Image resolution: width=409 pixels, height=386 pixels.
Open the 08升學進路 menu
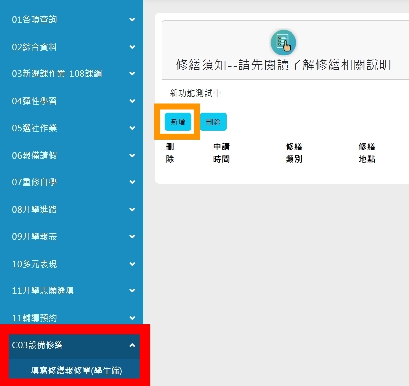point(71,209)
